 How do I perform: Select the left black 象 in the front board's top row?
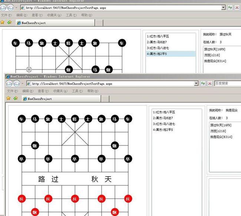click(x=48, y=119)
